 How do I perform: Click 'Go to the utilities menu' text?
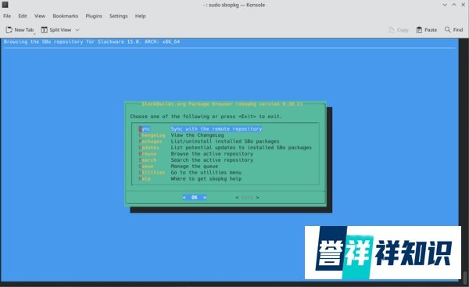point(206,173)
